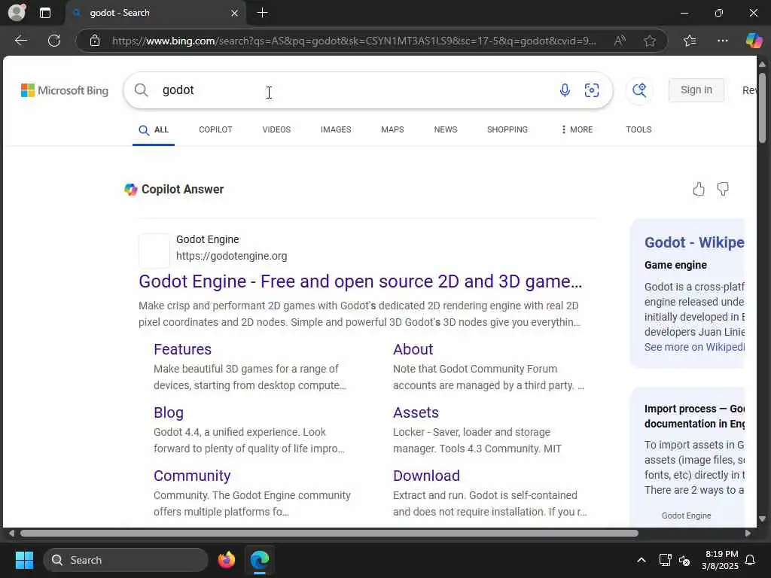Search using an image camera icon
The height and width of the screenshot is (578, 771).
click(592, 90)
